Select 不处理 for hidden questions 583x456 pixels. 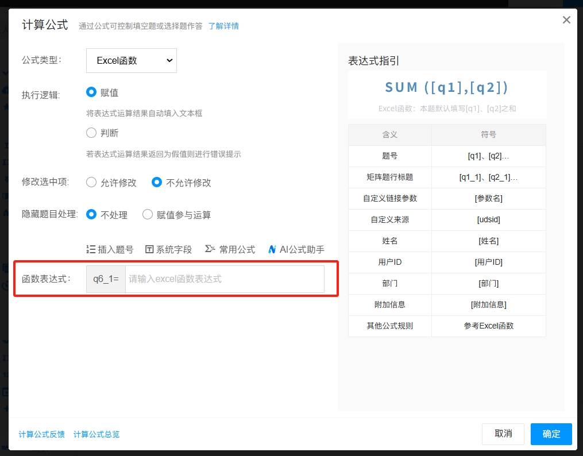91,214
